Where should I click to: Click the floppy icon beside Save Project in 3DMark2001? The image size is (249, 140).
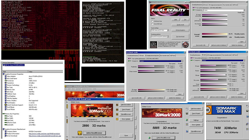[x=117, y=110]
